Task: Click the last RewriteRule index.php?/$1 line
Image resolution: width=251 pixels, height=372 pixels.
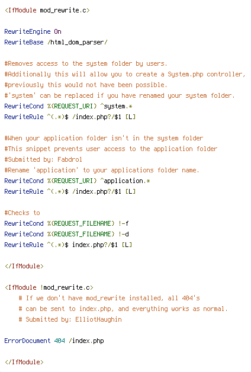Action: pyautogui.click(x=68, y=245)
